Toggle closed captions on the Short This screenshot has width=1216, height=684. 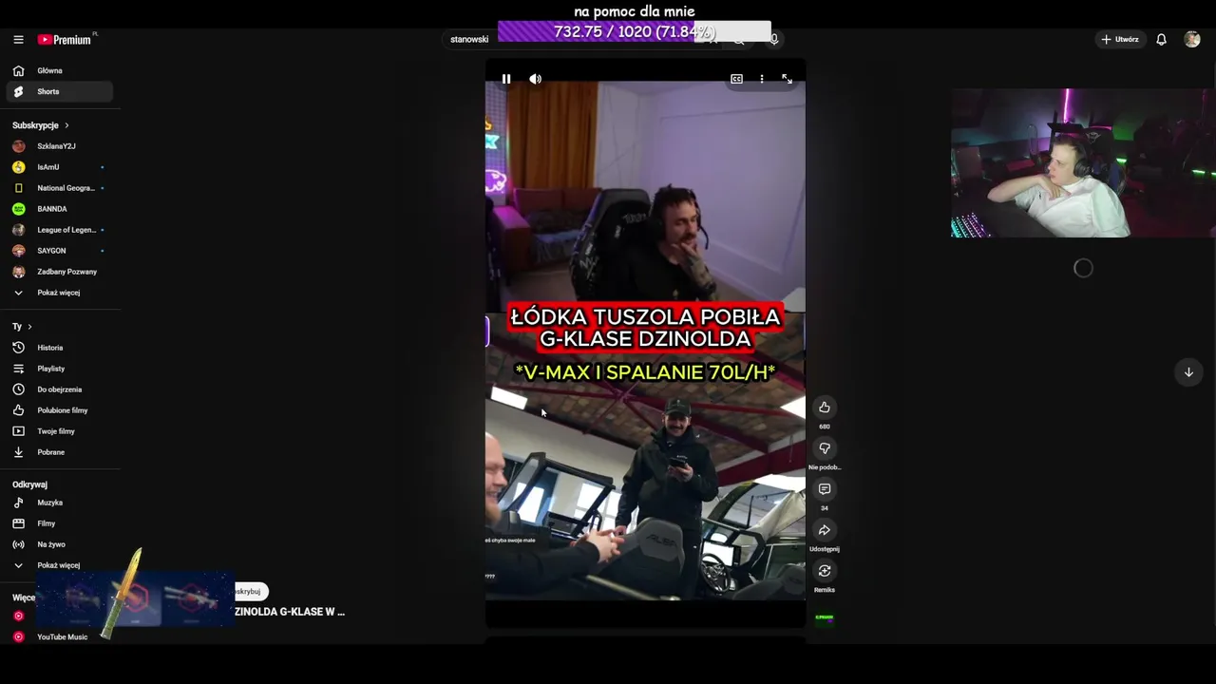coord(736,79)
